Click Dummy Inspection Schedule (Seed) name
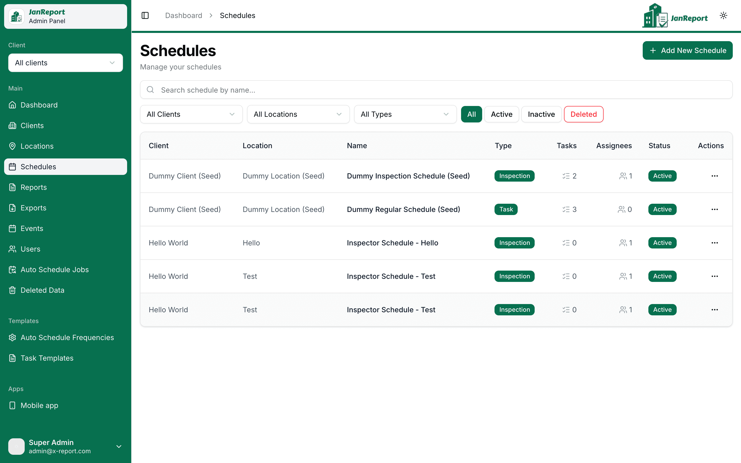This screenshot has height=463, width=741. tap(408, 176)
